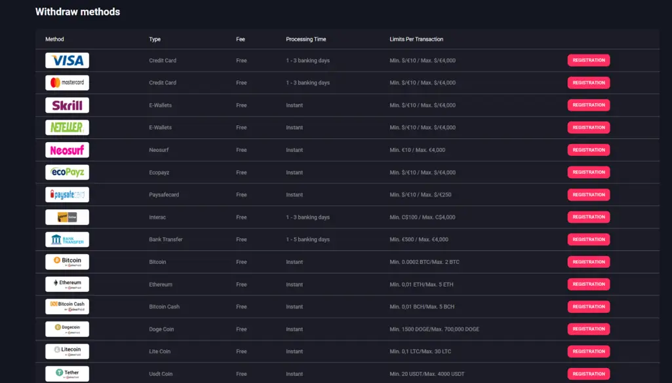Viewport: 672px width, 383px height.
Task: Click the '1 - 5 banking days' cell
Action: (307, 239)
